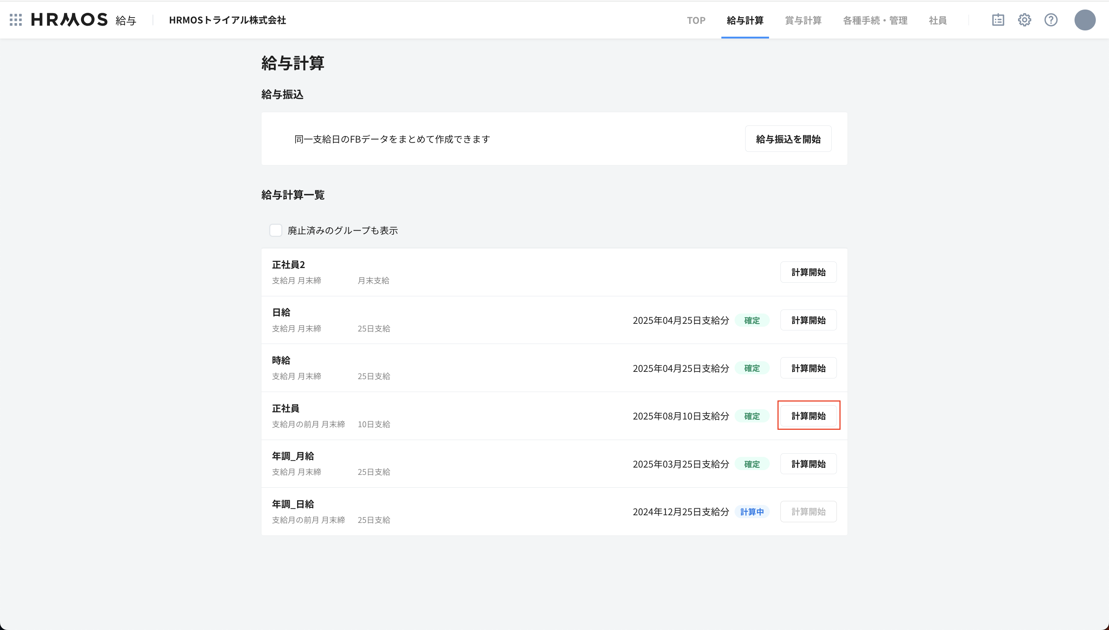Open the help question mark icon
Viewport: 1109px width, 630px height.
[x=1051, y=20]
